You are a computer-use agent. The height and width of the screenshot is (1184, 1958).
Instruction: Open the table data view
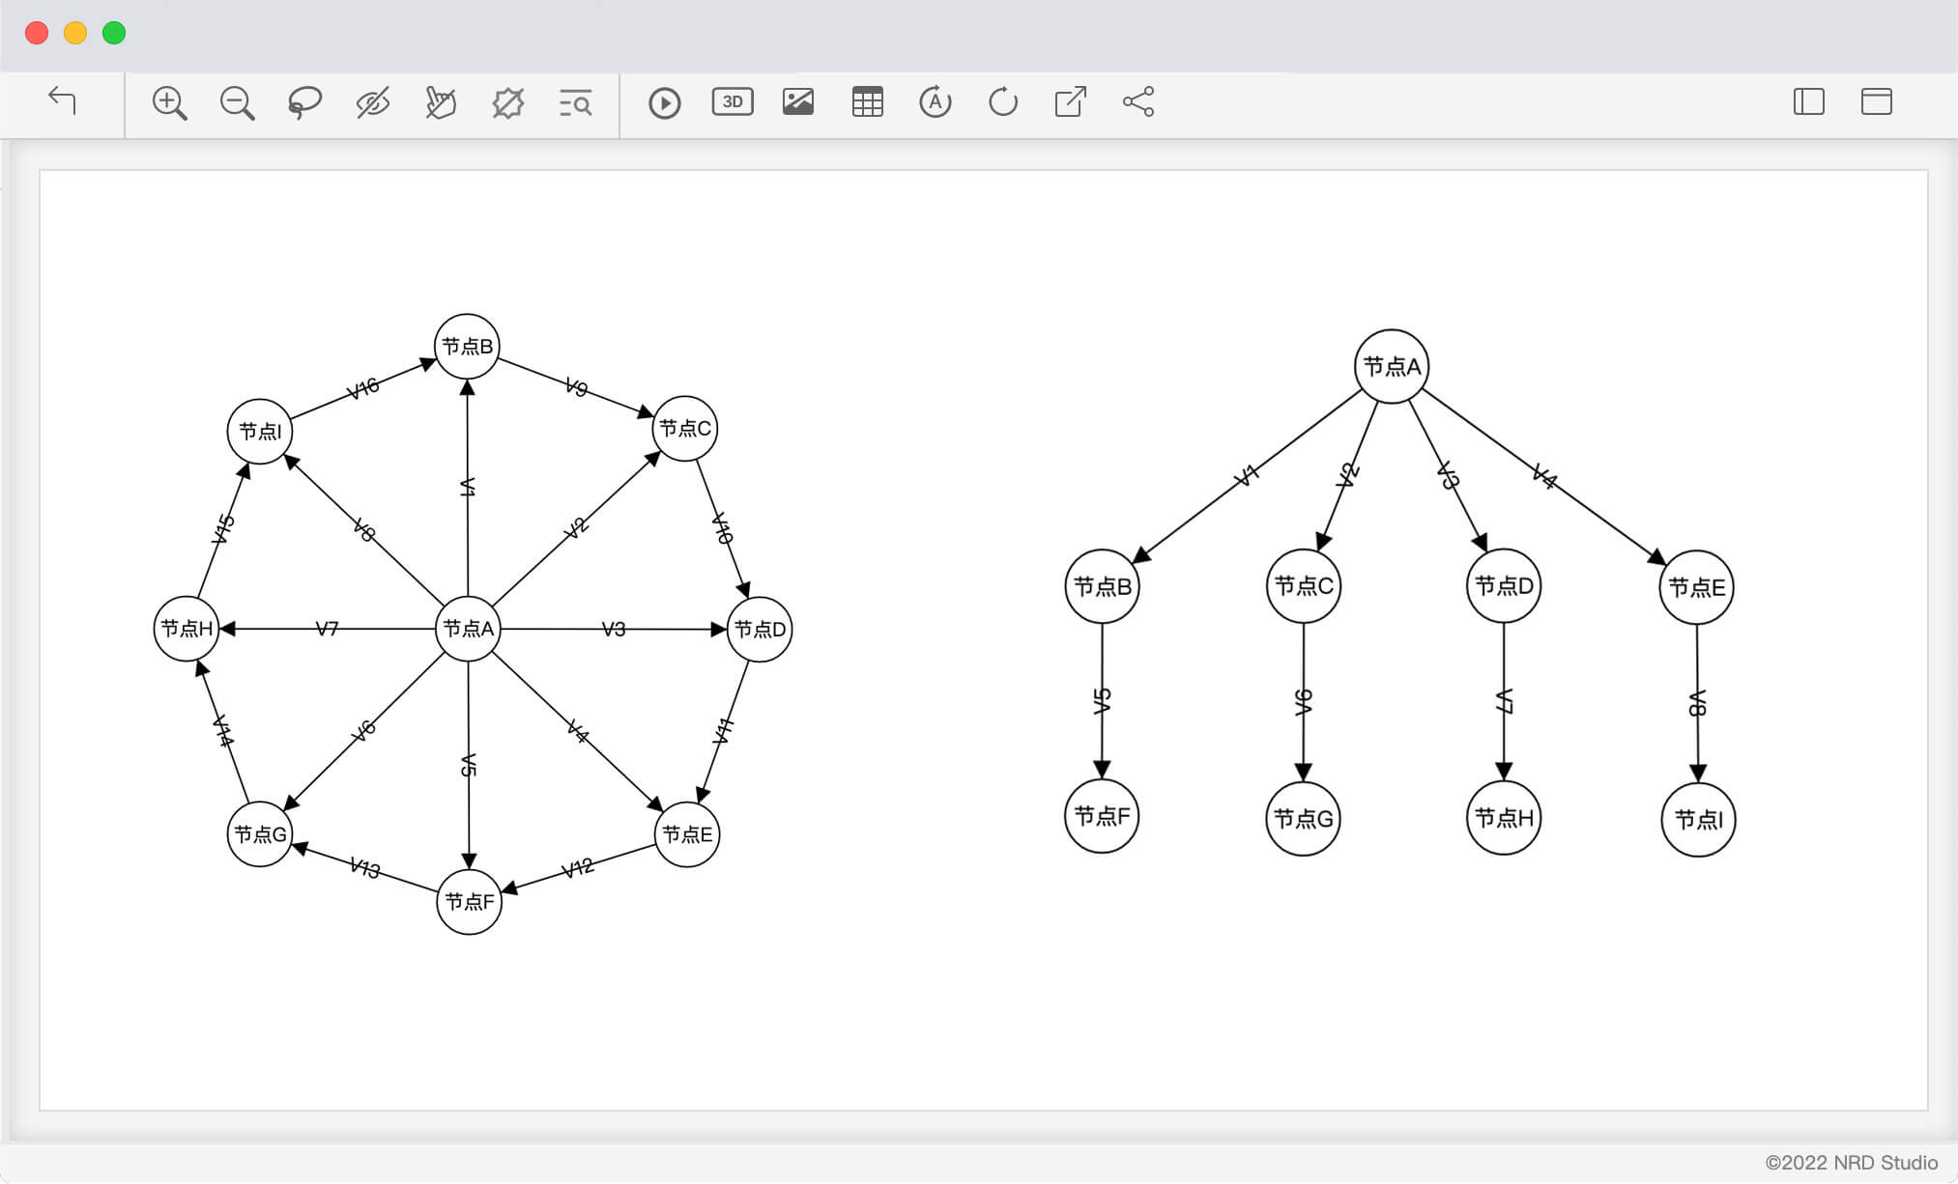pos(867,101)
